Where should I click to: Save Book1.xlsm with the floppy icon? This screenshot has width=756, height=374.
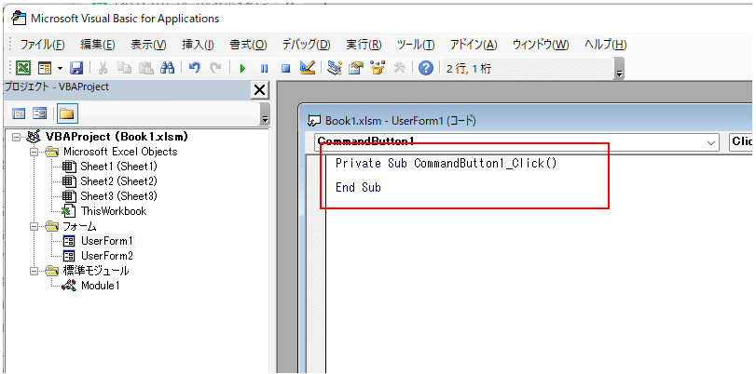[x=76, y=69]
